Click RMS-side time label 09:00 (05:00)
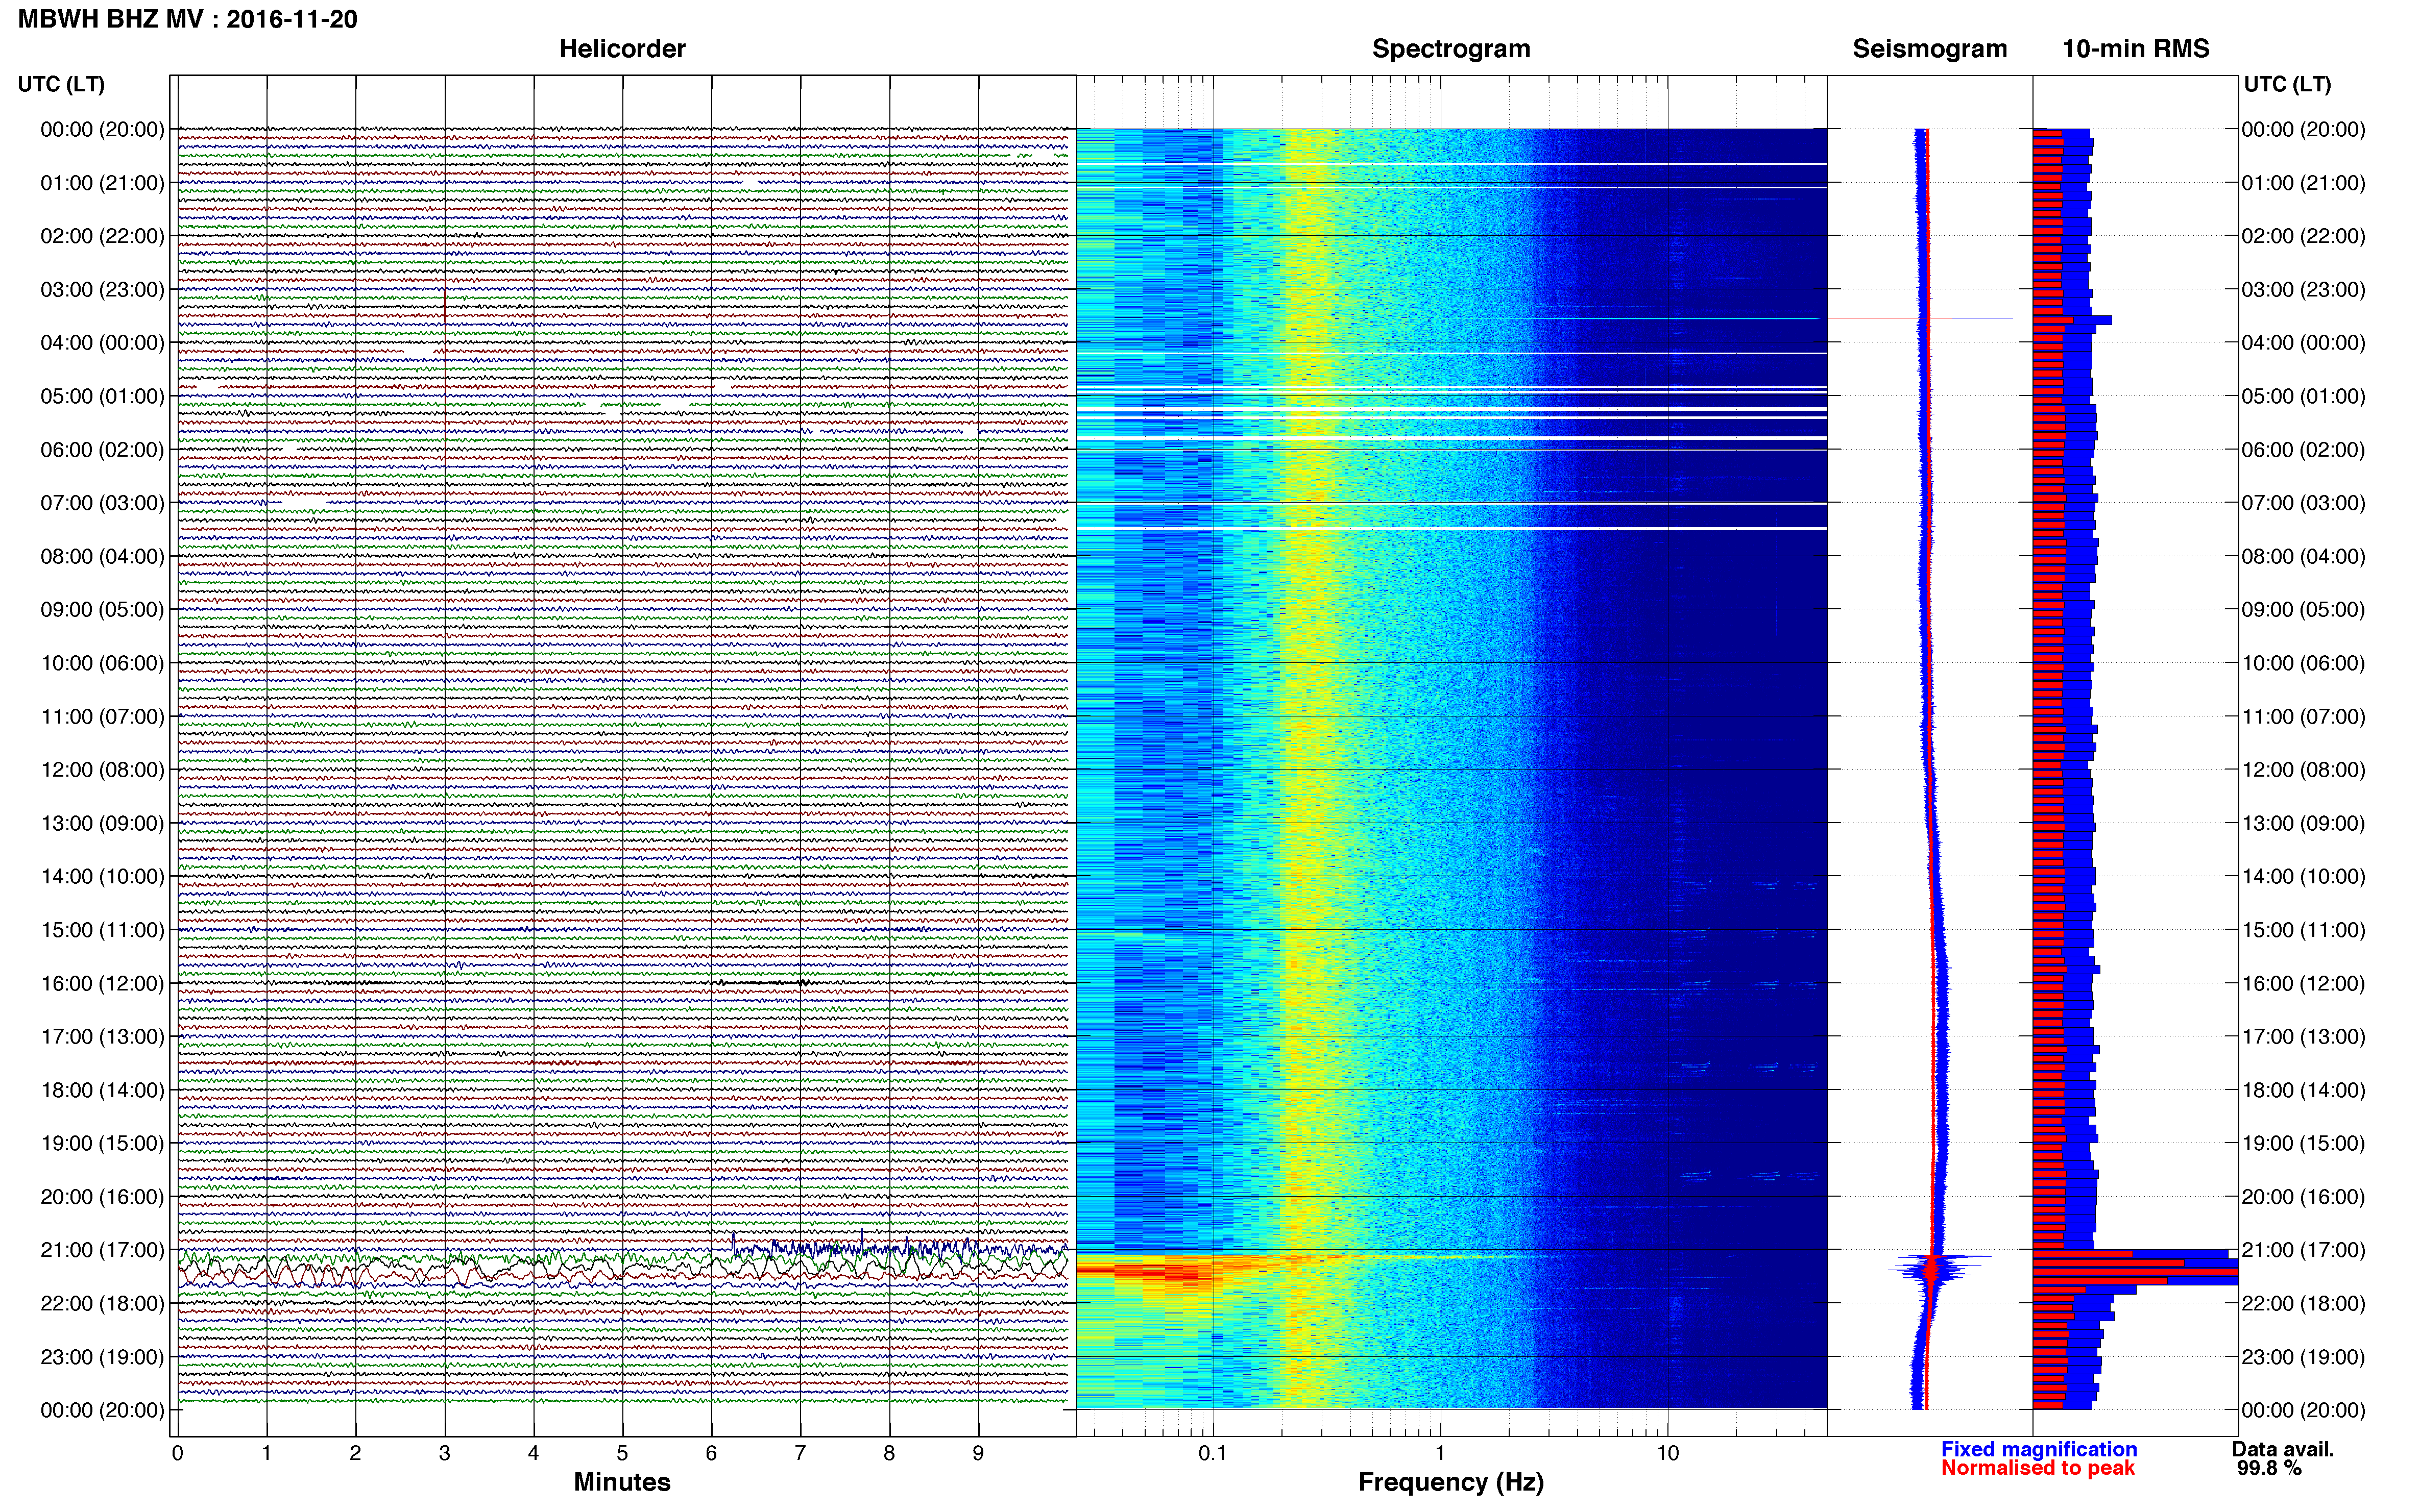This screenshot has height=1512, width=2420. point(2303,610)
